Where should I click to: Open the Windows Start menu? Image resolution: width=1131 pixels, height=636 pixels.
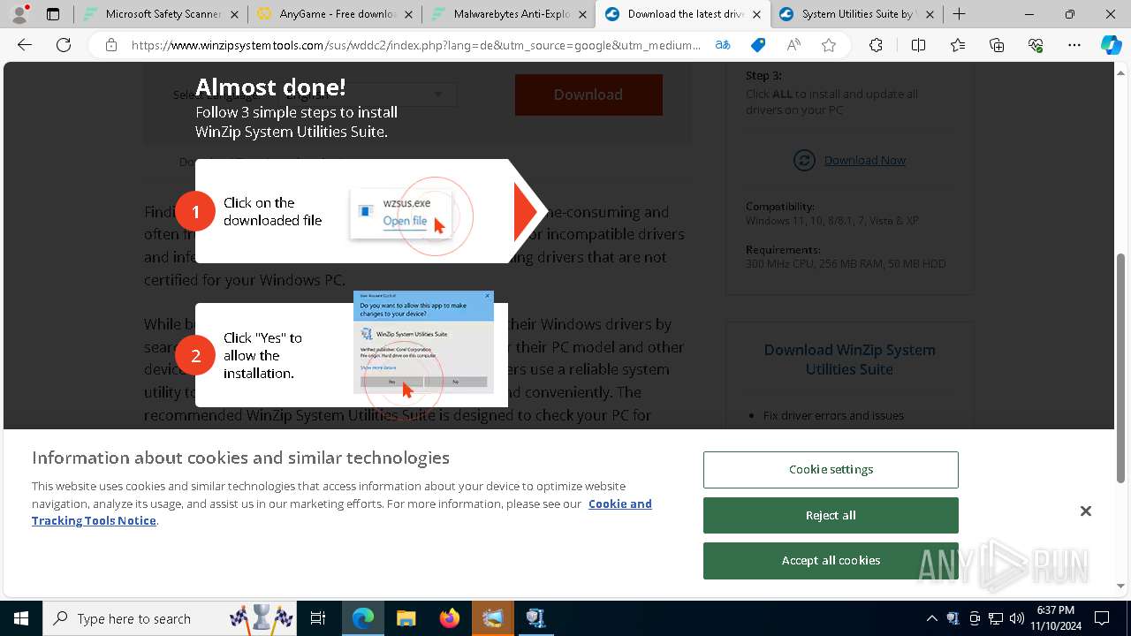tap(21, 618)
